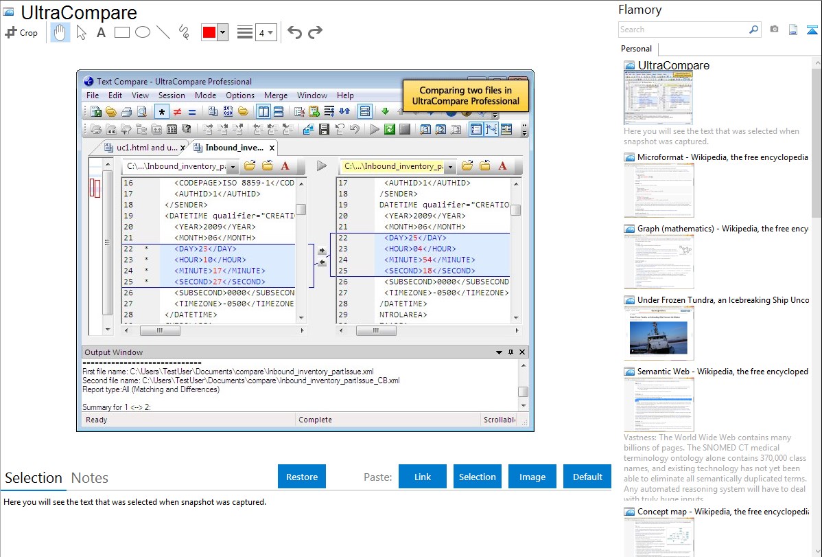Open the line width dropdown showing 4

266,32
